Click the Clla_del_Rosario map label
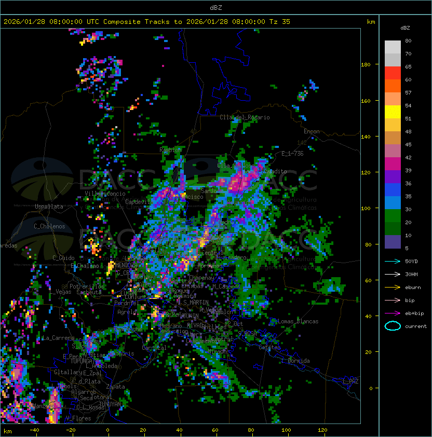Viewport: 432px width, 437px height. click(x=245, y=117)
